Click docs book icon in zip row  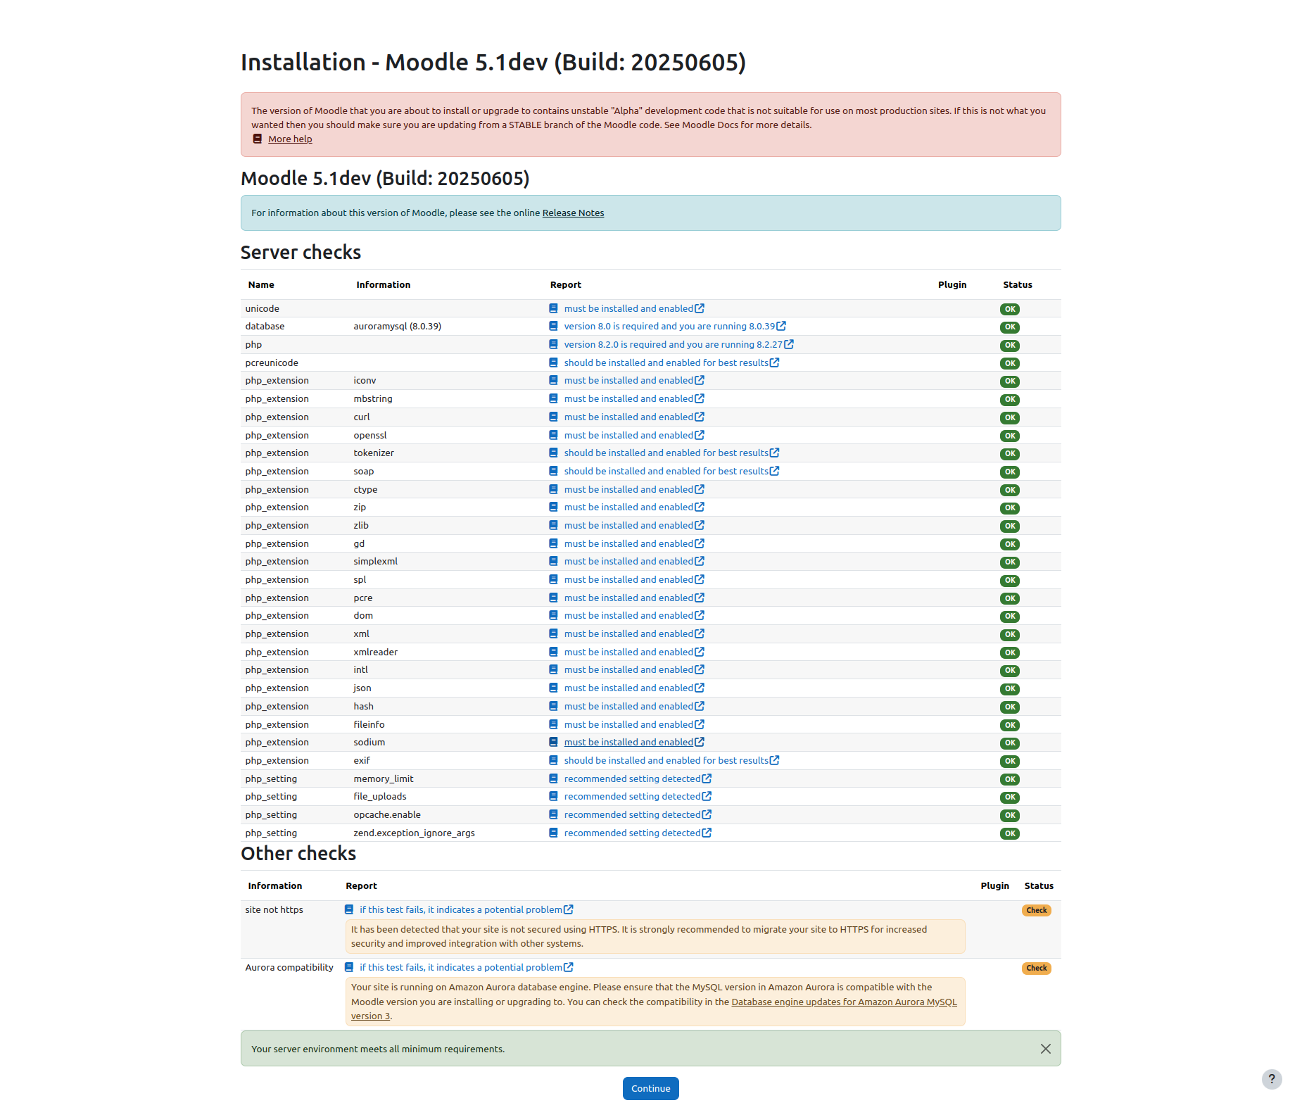coord(553,507)
